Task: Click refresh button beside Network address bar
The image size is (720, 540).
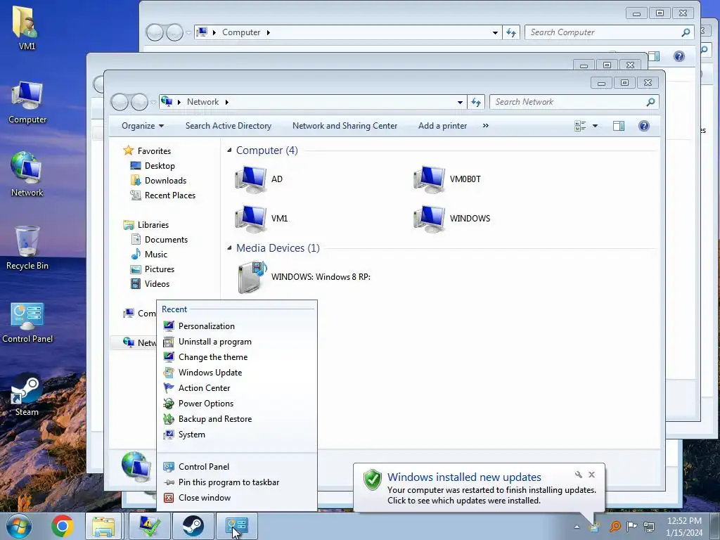Action: pyautogui.click(x=476, y=102)
